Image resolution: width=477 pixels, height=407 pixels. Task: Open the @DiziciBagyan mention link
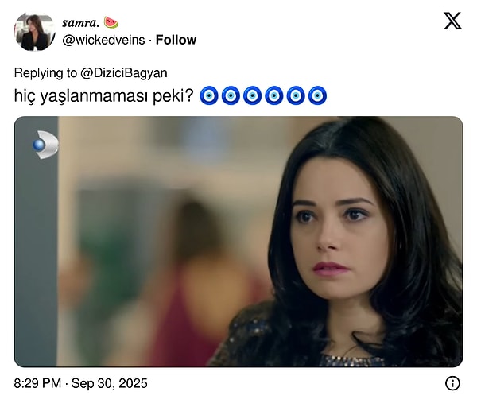pos(124,73)
